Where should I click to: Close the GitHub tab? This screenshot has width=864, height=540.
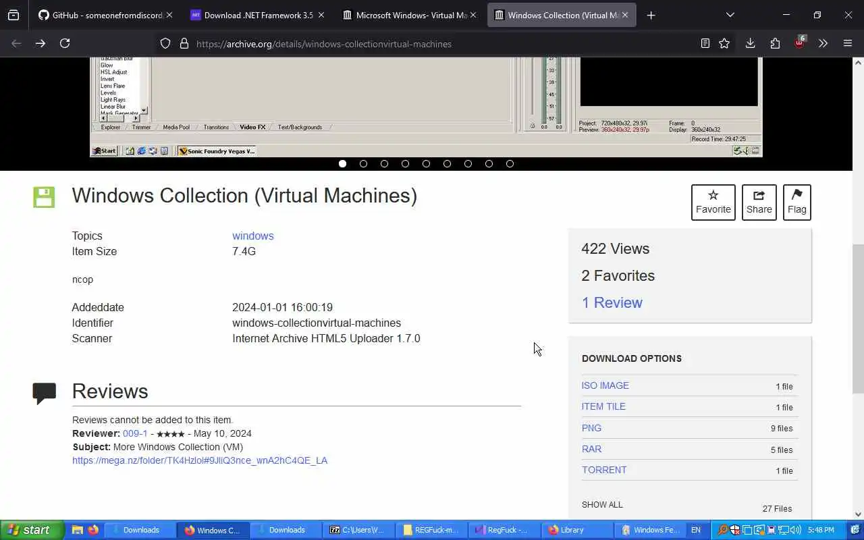pyautogui.click(x=169, y=15)
